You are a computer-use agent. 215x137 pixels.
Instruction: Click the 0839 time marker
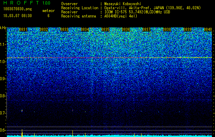(187, 29)
